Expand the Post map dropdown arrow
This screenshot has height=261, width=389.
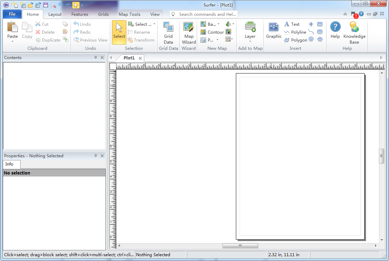(x=218, y=40)
